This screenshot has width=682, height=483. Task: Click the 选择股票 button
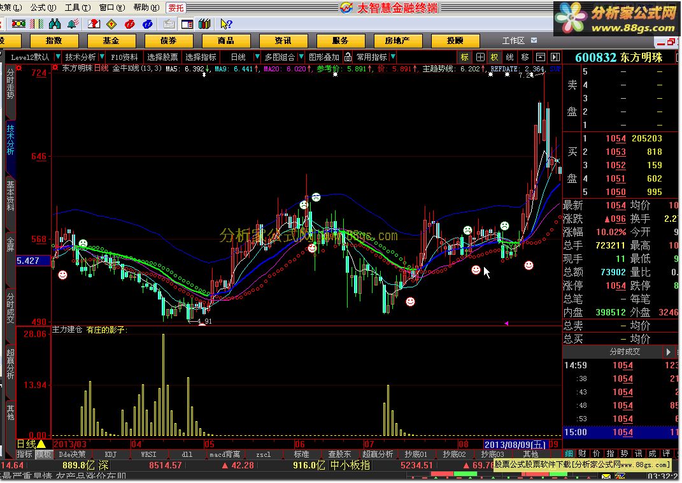pyautogui.click(x=162, y=57)
